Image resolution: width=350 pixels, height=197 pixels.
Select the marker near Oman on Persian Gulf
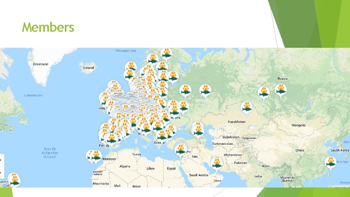(217, 164)
